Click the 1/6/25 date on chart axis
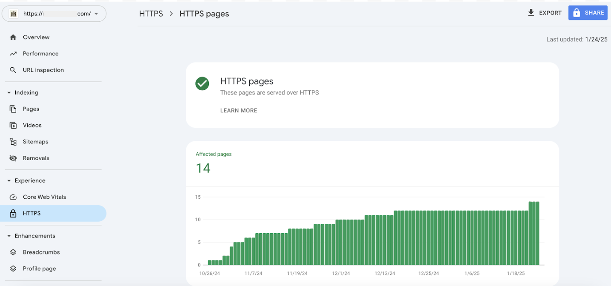Image resolution: width=611 pixels, height=286 pixels. pyautogui.click(x=472, y=274)
